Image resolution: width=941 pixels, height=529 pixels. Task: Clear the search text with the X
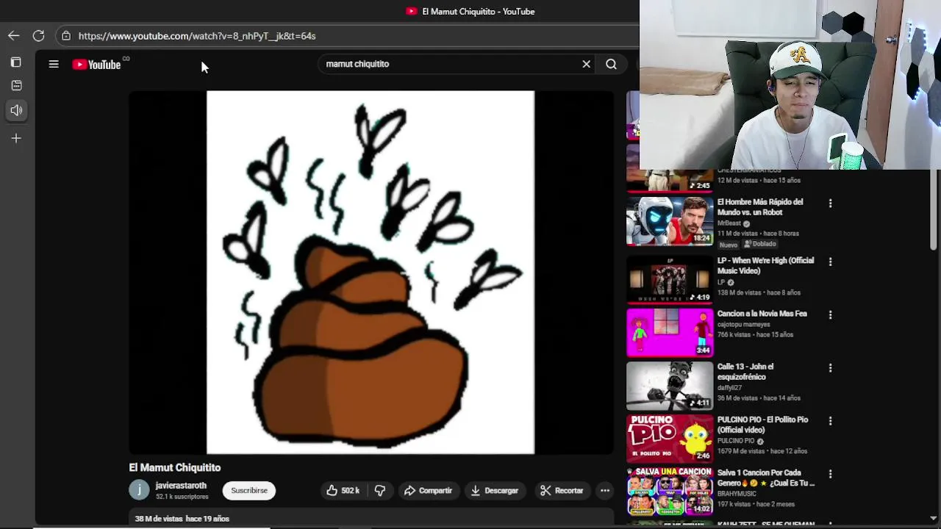[x=587, y=64]
